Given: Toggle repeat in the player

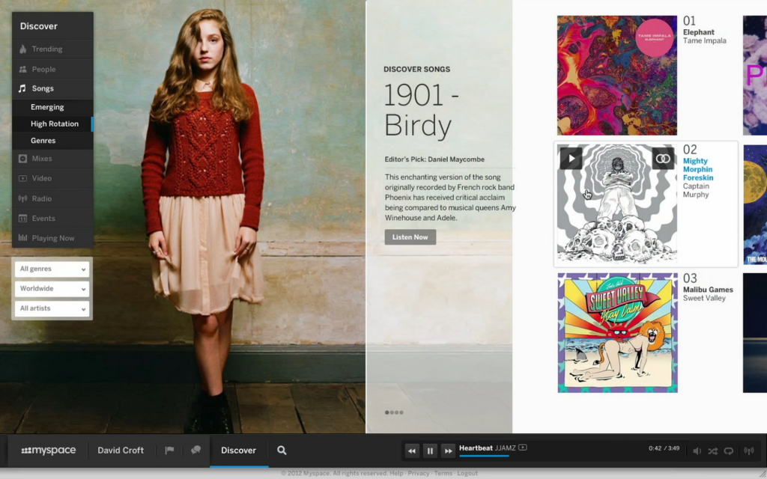Looking at the screenshot, I should [729, 451].
